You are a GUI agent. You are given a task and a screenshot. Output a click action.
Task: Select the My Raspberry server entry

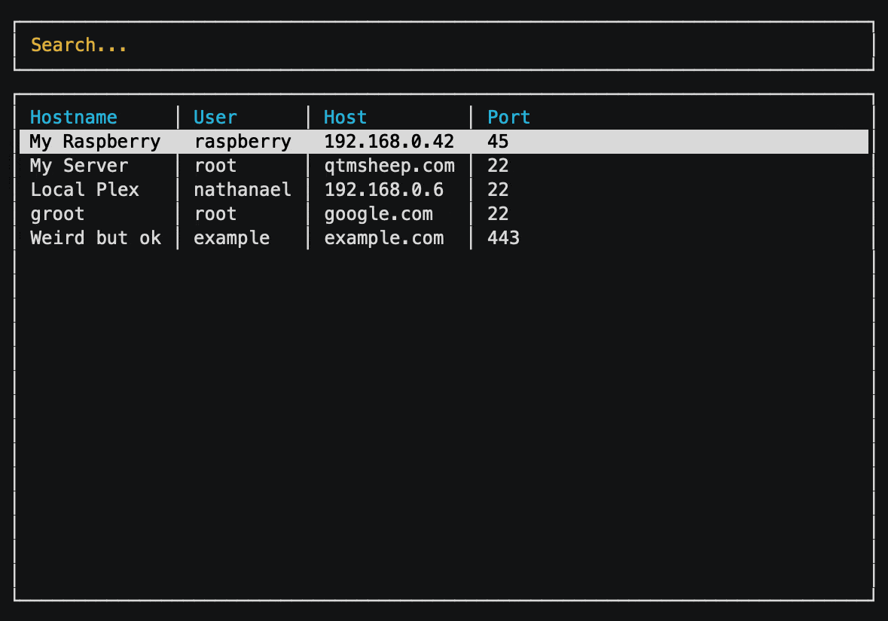[x=95, y=141]
